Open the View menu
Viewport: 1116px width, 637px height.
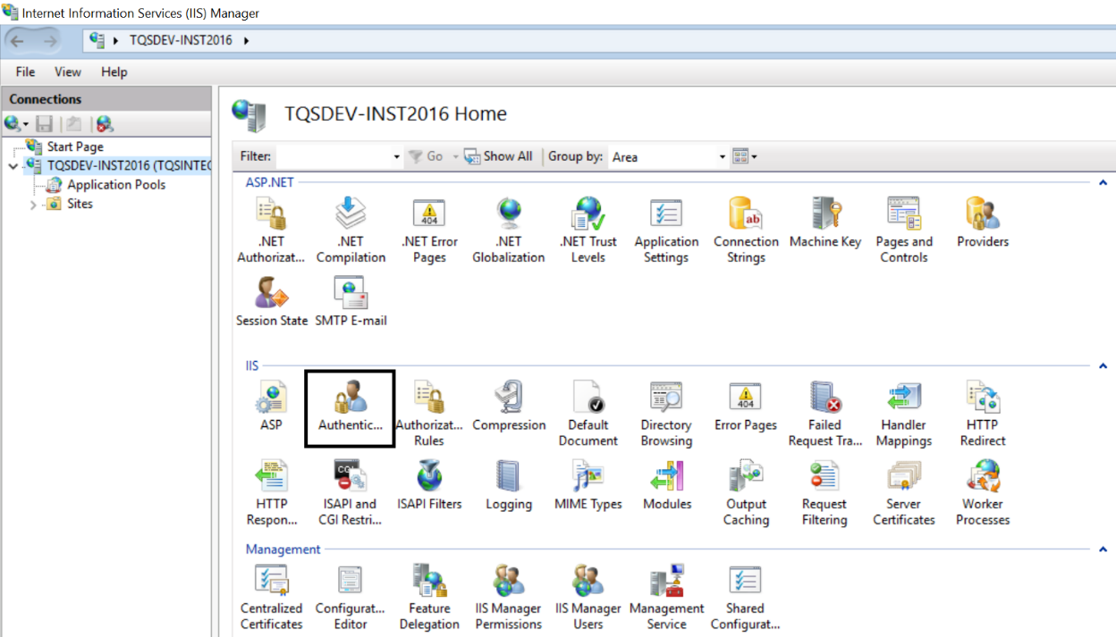tap(67, 71)
